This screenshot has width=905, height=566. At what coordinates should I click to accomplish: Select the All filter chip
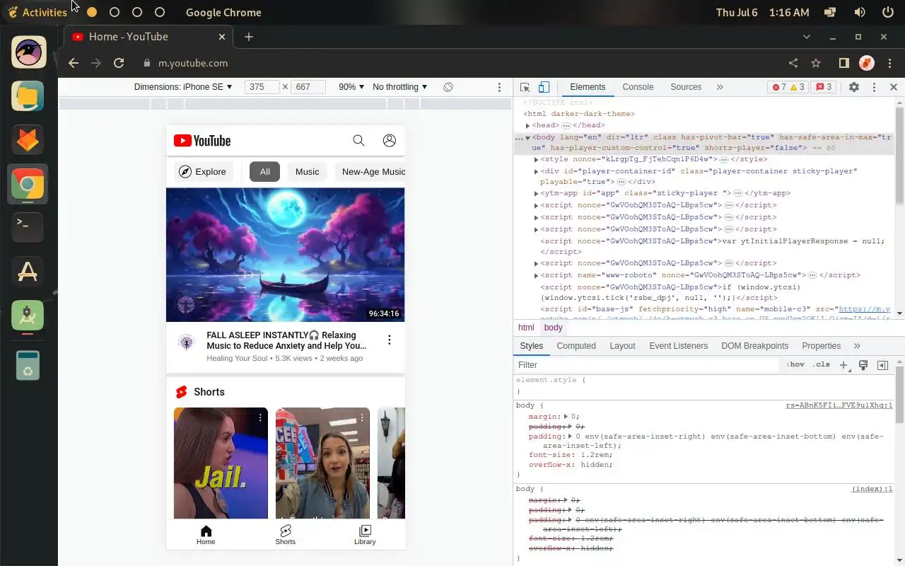[x=264, y=172]
